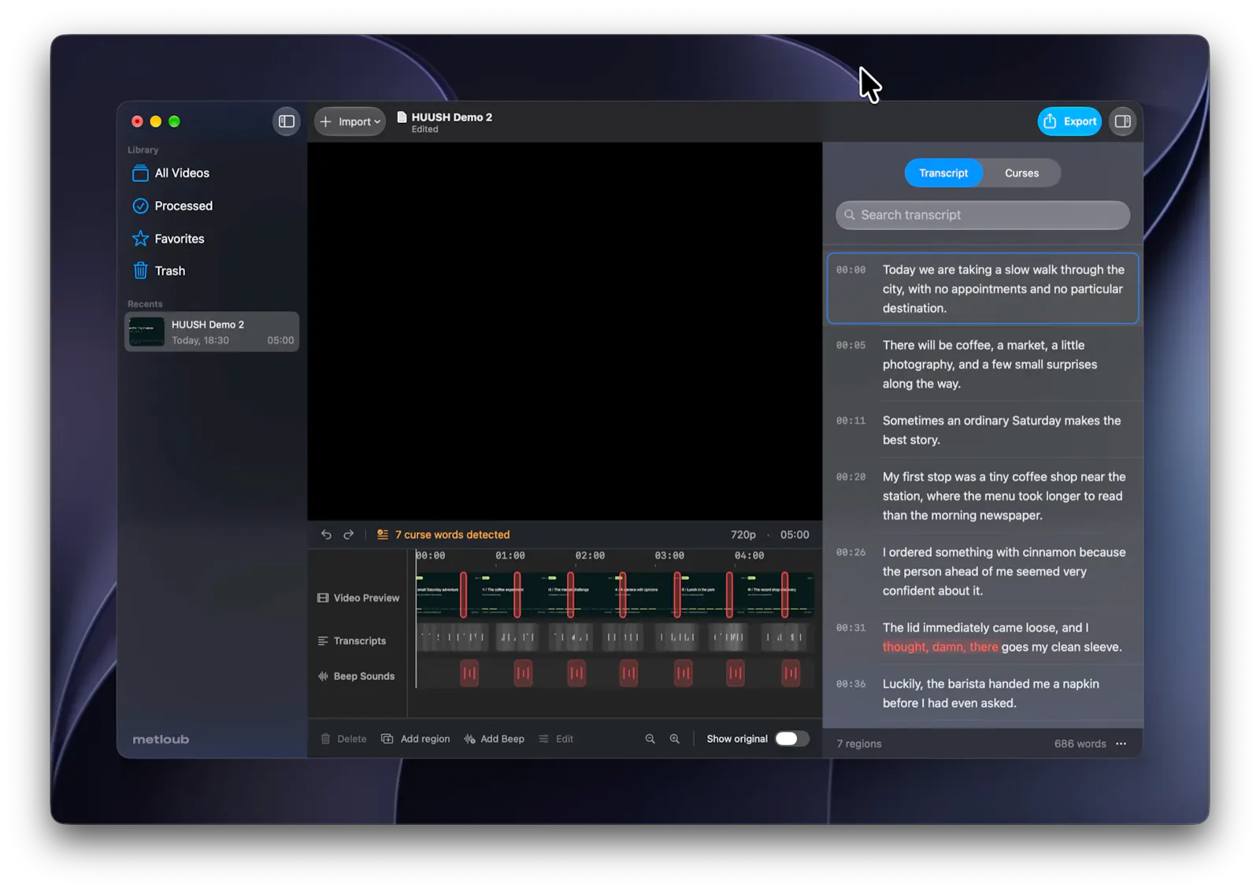
Task: Click the Beep Sounds track icon
Action: 323,676
